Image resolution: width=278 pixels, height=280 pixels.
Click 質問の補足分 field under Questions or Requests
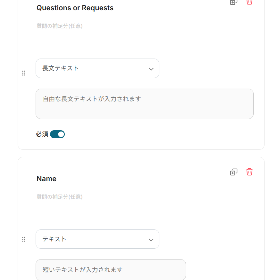[60, 26]
